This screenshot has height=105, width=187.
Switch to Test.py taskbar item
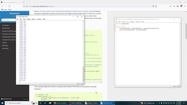92,103
